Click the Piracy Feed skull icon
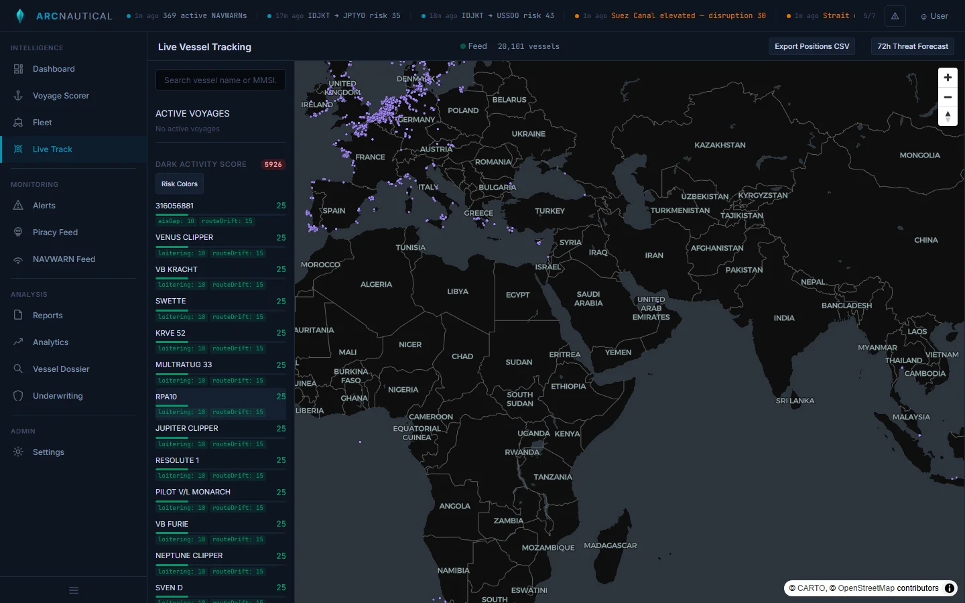This screenshot has height=603, width=965. (18, 232)
